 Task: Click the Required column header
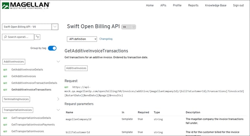(x=143, y=112)
